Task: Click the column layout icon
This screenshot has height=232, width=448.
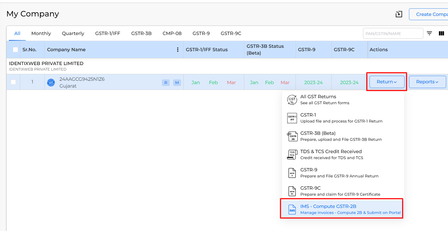Action: click(x=441, y=33)
